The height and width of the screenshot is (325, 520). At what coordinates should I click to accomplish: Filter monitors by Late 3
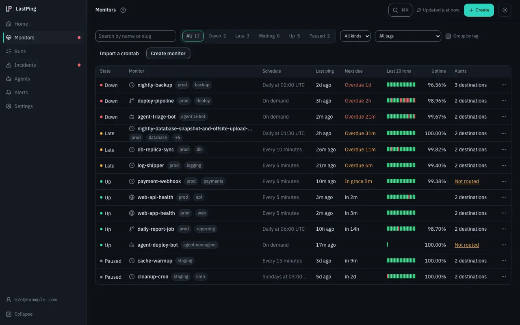242,36
